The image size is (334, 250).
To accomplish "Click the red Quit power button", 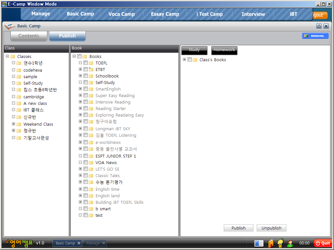I will tap(322, 243).
